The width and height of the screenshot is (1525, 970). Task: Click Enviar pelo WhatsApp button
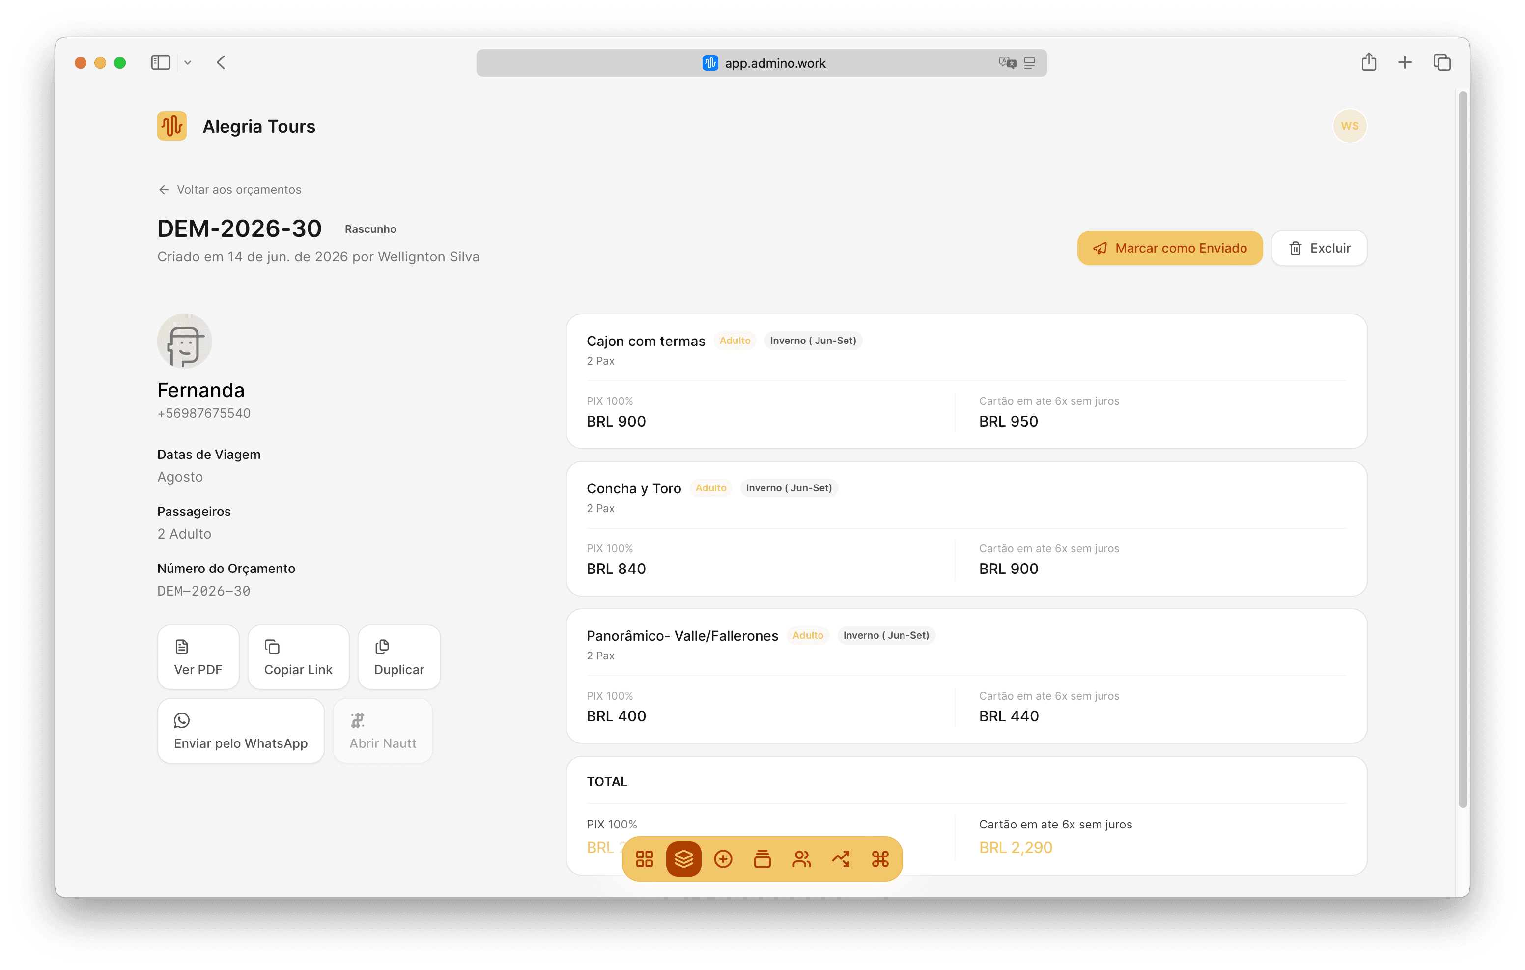[240, 730]
